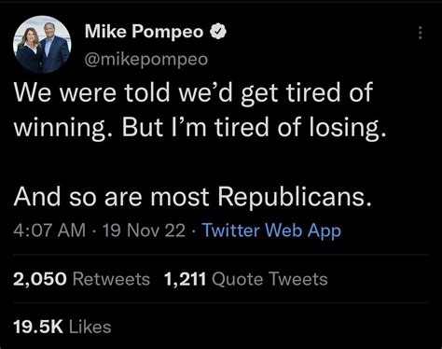Click the Mike Pompeo display name

pos(145,32)
